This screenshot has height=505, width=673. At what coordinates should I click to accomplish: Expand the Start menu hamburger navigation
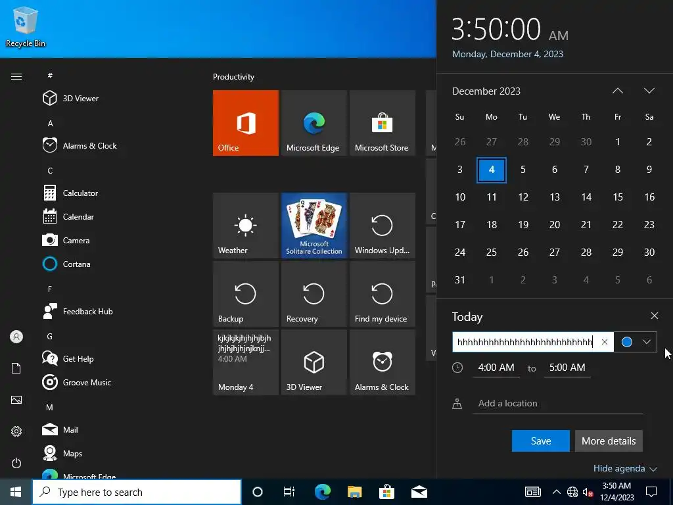[x=16, y=76]
